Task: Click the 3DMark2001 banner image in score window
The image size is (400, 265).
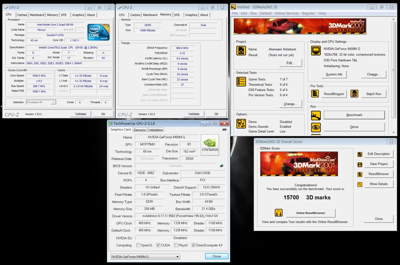Action: click(x=299, y=164)
